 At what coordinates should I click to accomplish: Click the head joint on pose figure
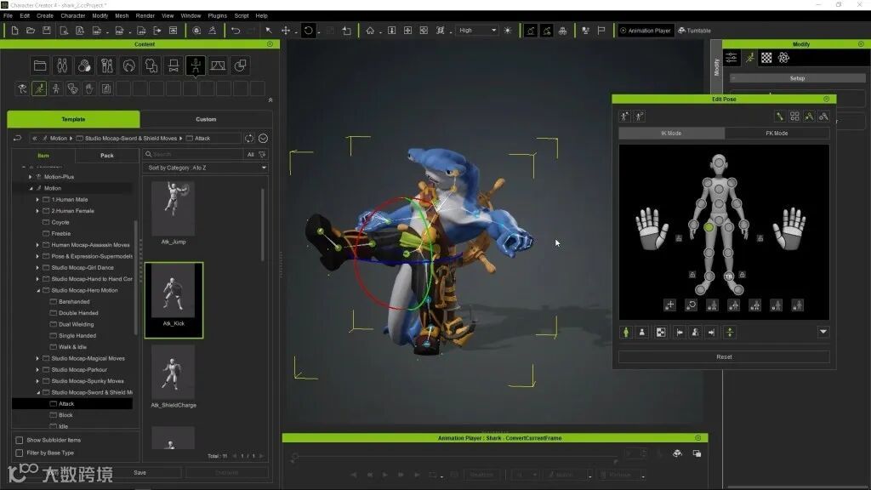click(x=720, y=162)
